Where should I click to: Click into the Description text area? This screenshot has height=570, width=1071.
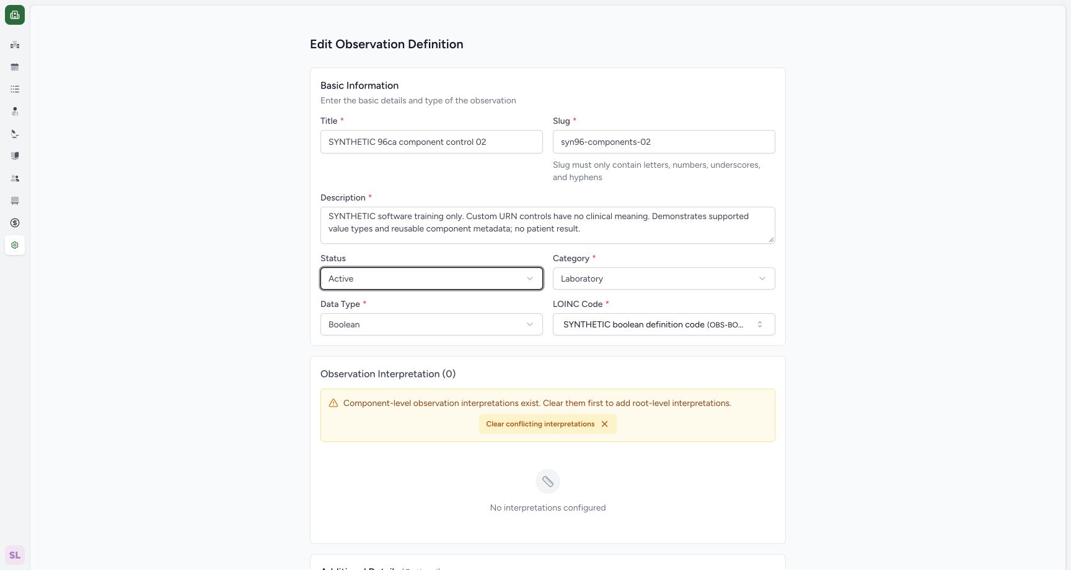click(548, 225)
